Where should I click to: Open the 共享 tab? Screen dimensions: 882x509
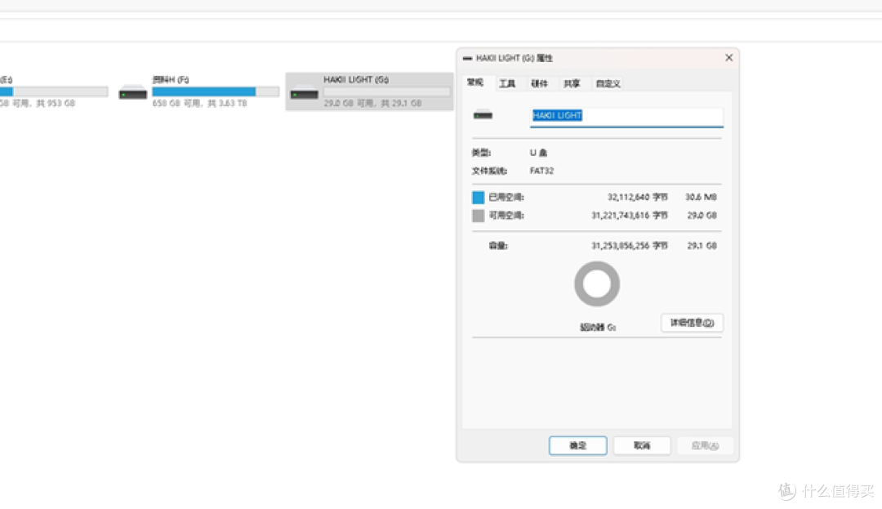point(572,84)
